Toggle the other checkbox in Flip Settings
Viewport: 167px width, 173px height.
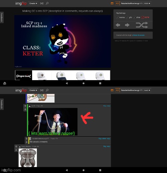pyautogui.click(x=134, y=17)
